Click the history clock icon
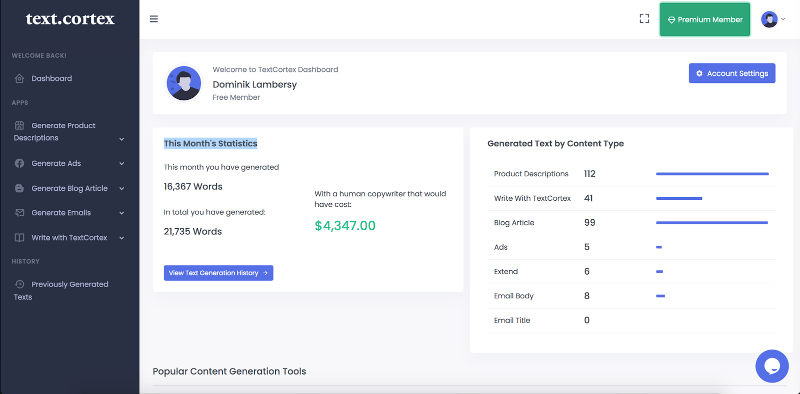The image size is (800, 394). pyautogui.click(x=19, y=284)
